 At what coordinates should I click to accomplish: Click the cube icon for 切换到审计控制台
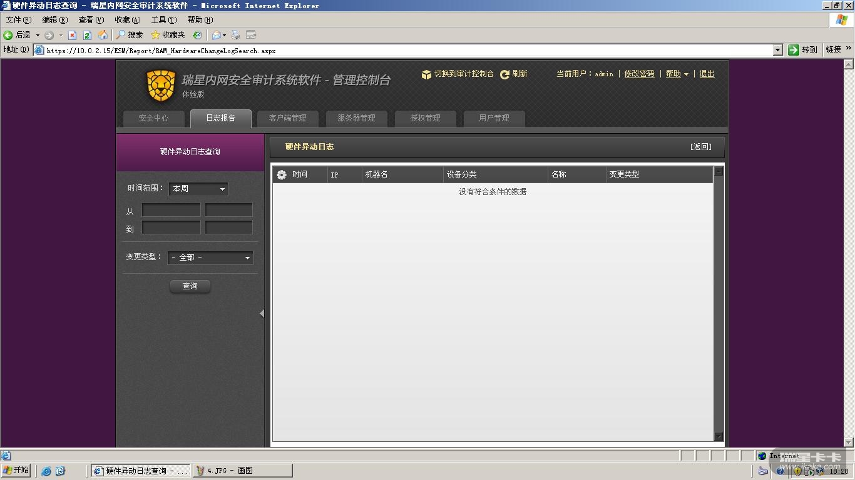pyautogui.click(x=426, y=74)
